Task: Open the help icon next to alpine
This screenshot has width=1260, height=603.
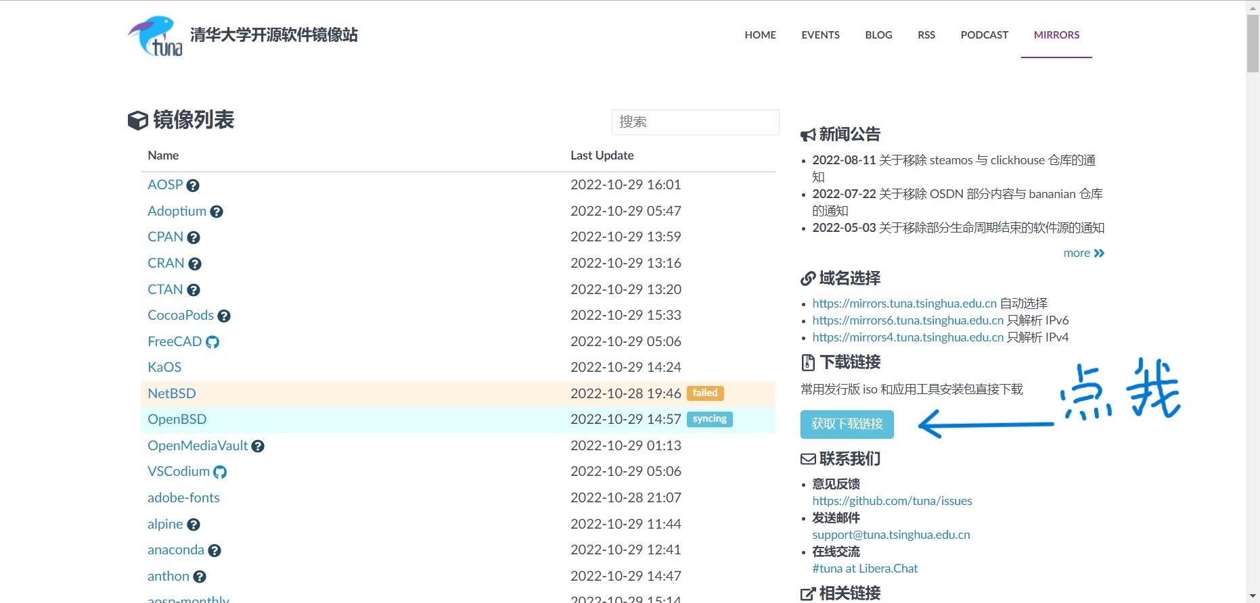Action: (194, 525)
